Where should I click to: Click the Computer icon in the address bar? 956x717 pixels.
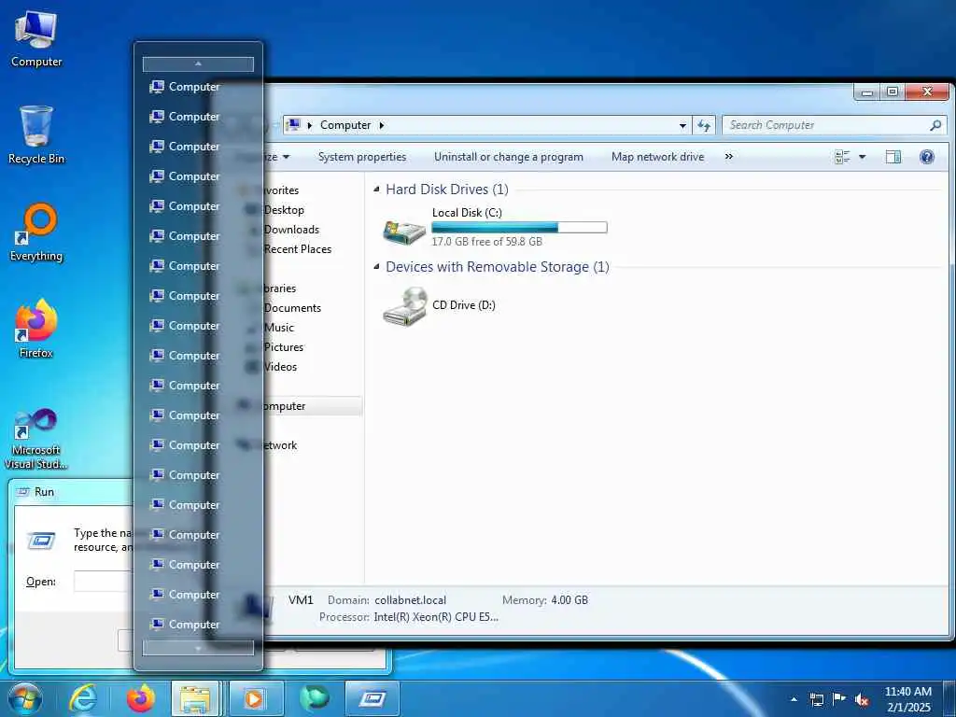click(293, 125)
